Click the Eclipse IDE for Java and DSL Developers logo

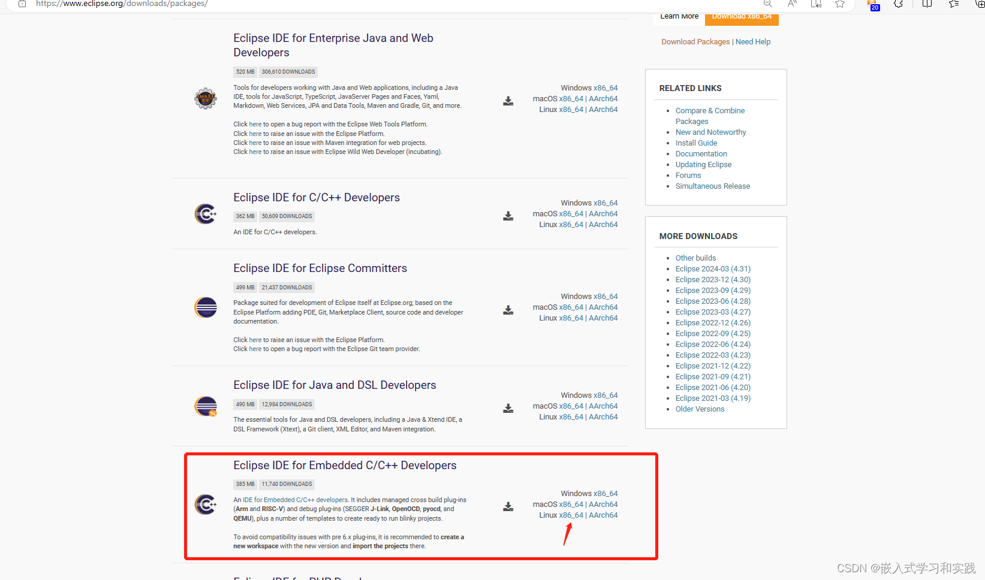(x=206, y=405)
